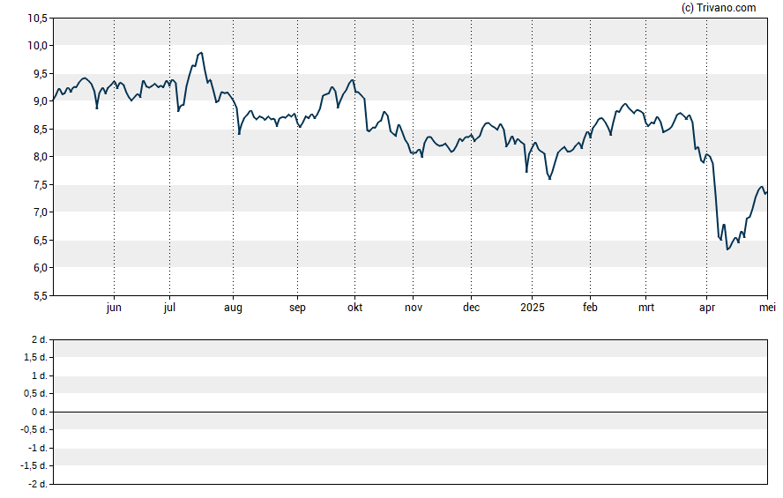Click the 8,0 price axis value
The image size is (783, 498).
click(x=40, y=157)
